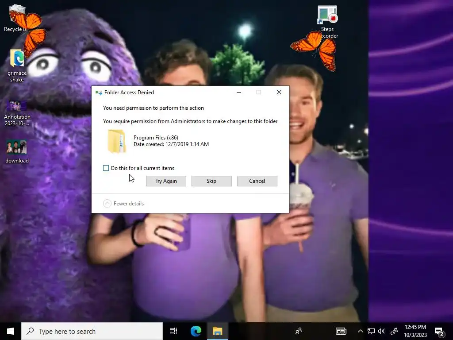Cancel the Folder Access Denied dialog
The height and width of the screenshot is (340, 453).
click(x=257, y=181)
